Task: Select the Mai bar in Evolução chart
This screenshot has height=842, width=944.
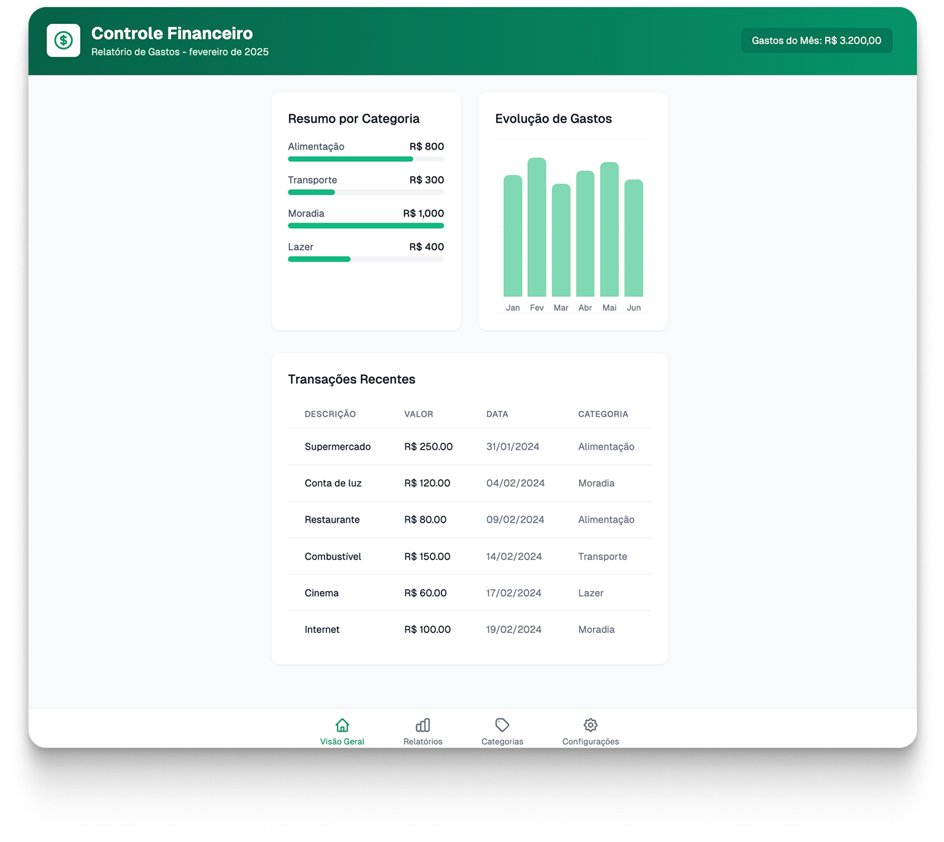Action: (x=609, y=229)
